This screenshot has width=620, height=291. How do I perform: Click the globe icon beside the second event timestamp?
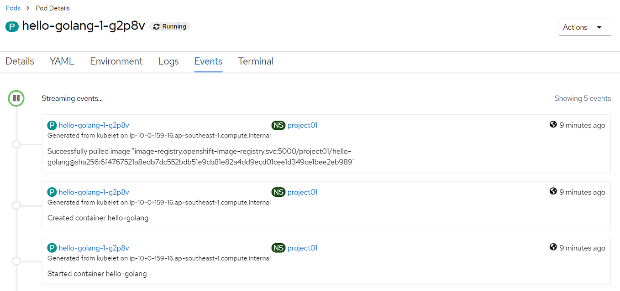click(x=553, y=192)
